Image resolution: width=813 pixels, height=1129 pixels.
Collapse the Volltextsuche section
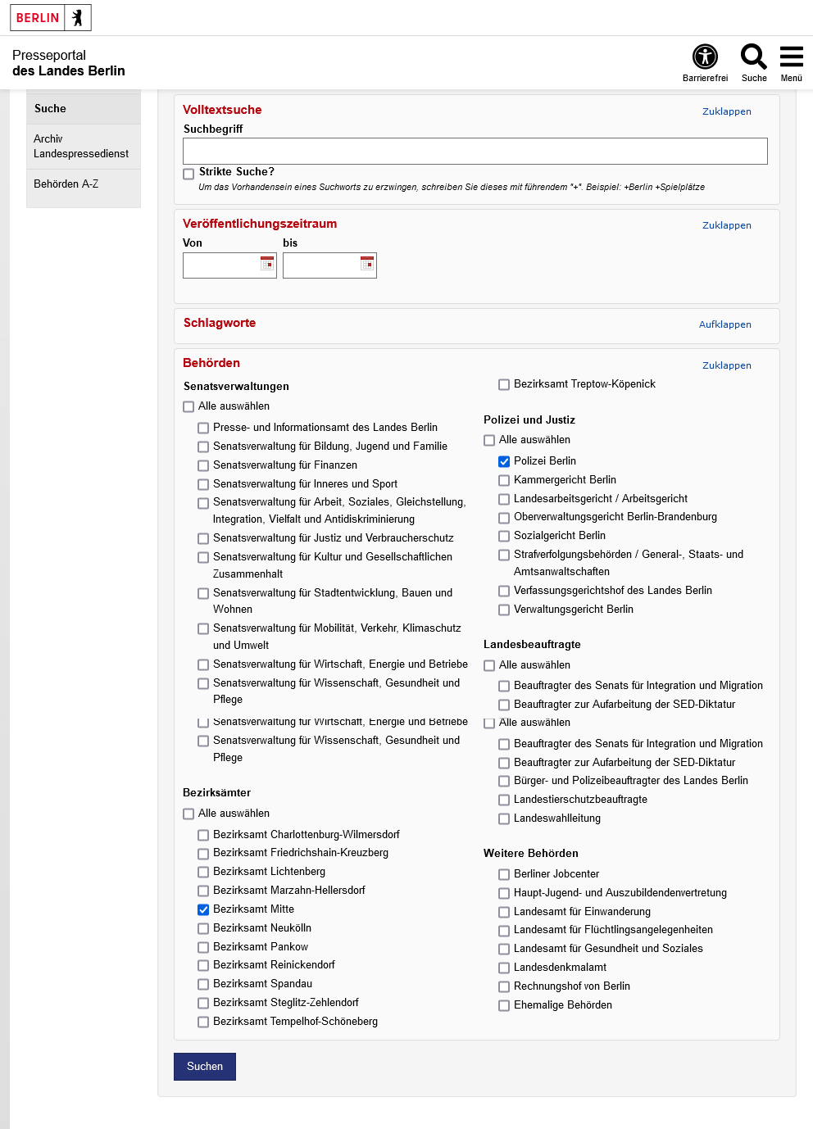coord(726,111)
